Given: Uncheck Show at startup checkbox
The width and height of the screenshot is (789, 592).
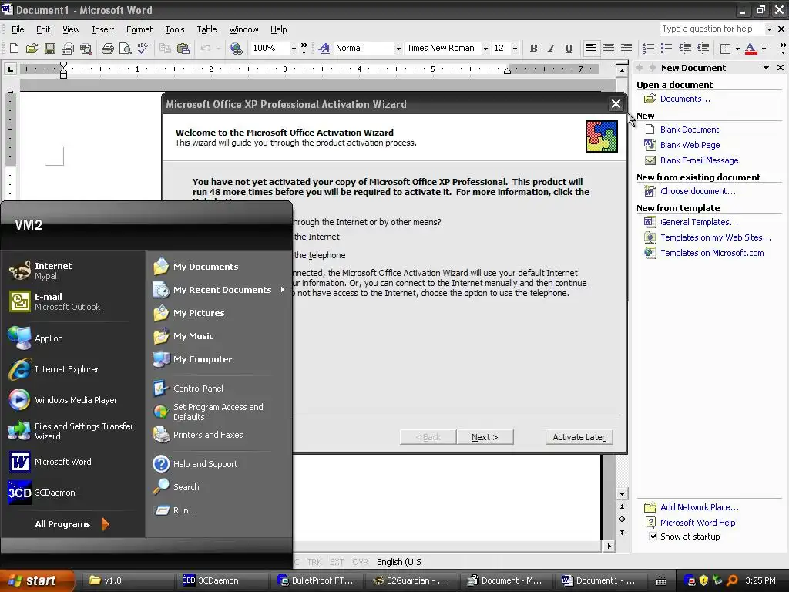Looking at the screenshot, I should click(x=653, y=536).
